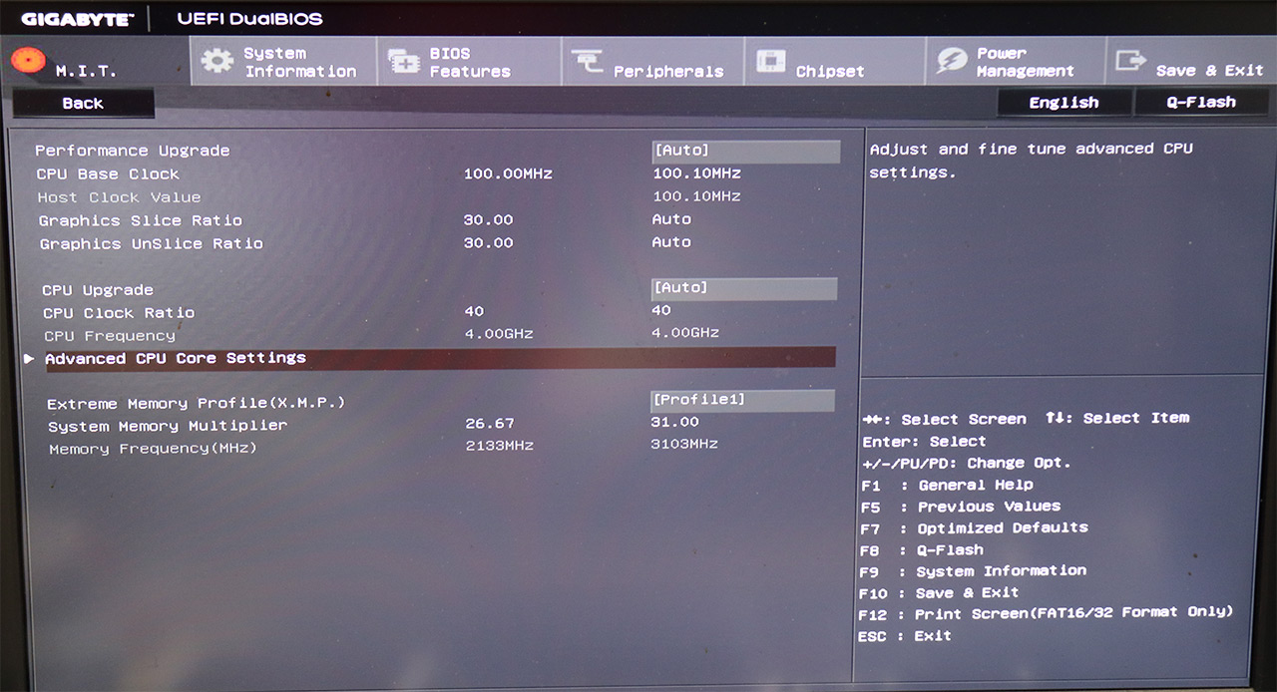Open the X.M.P. Profile1 dropdown

[x=742, y=400]
